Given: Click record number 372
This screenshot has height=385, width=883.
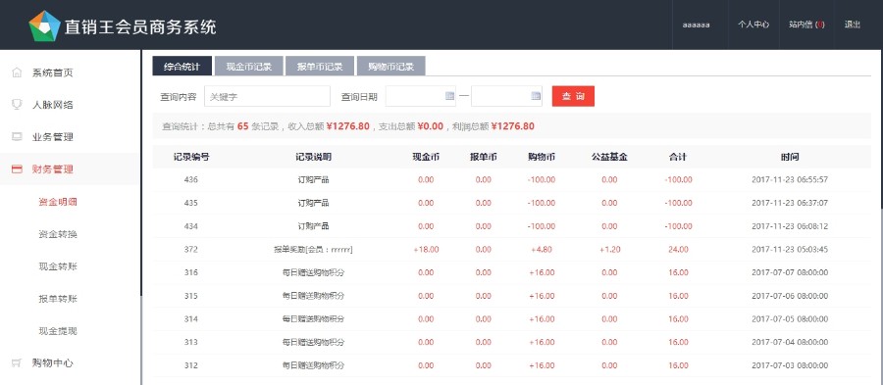Looking at the screenshot, I should point(191,249).
